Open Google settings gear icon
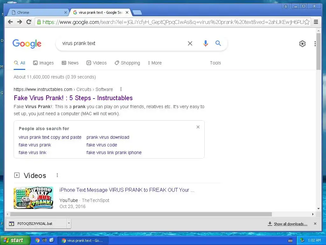 coord(302,43)
